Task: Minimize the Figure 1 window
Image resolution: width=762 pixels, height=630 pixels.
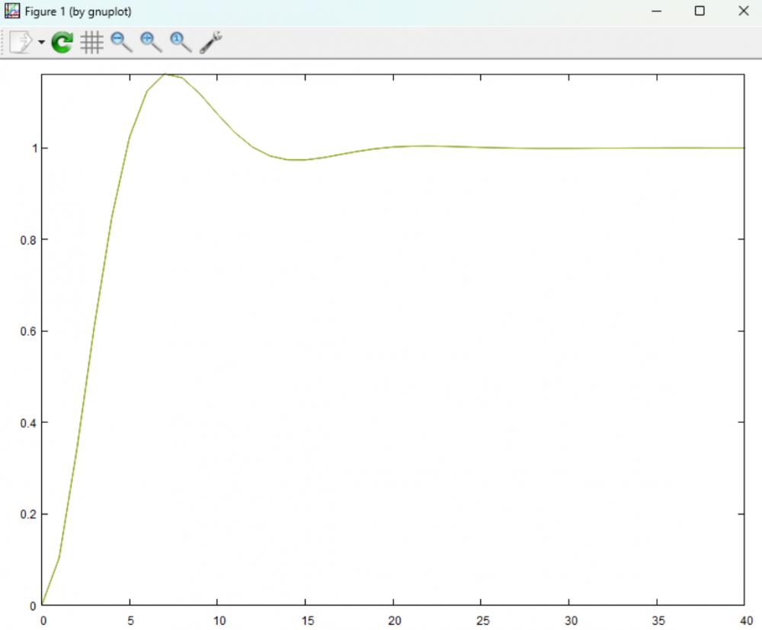Action: (655, 11)
